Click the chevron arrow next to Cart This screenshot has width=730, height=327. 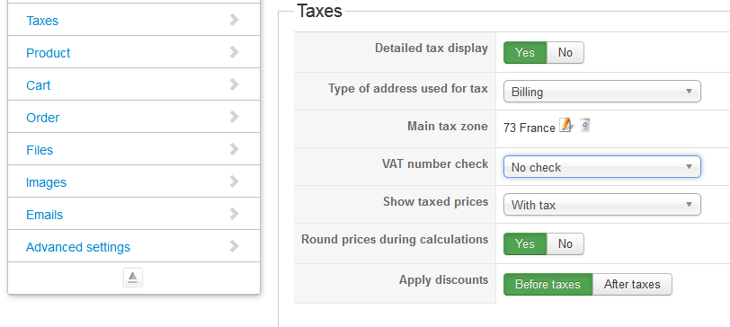point(234,84)
